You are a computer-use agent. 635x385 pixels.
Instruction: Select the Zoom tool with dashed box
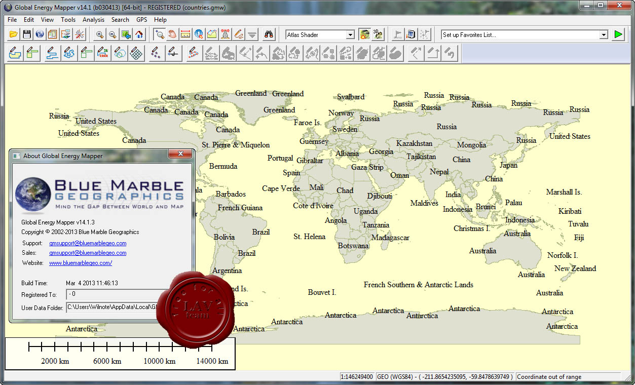[160, 34]
